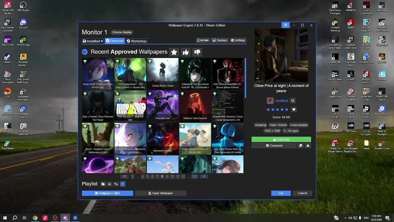The height and width of the screenshot is (222, 394).
Task: Open the volume control in system tray
Action: [350, 218]
